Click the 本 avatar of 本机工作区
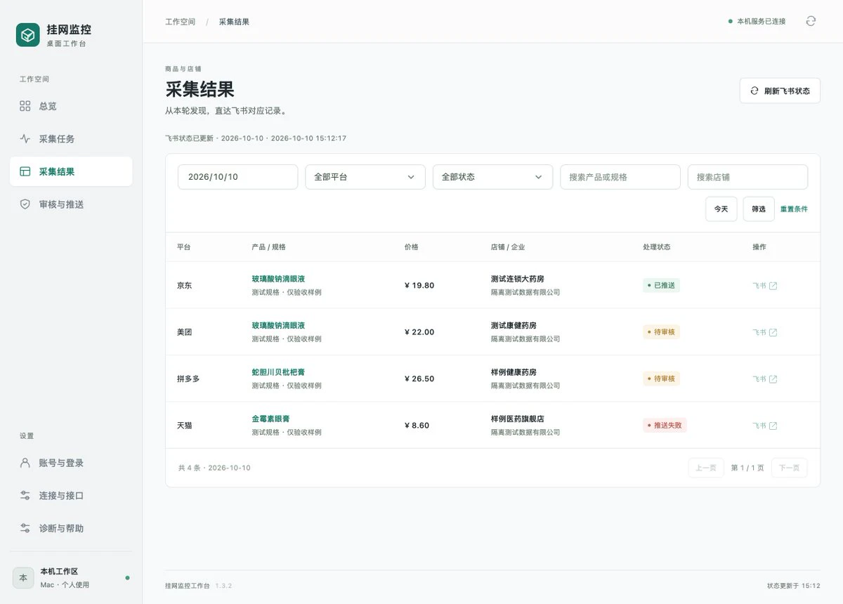This screenshot has height=604, width=843. [x=23, y=578]
